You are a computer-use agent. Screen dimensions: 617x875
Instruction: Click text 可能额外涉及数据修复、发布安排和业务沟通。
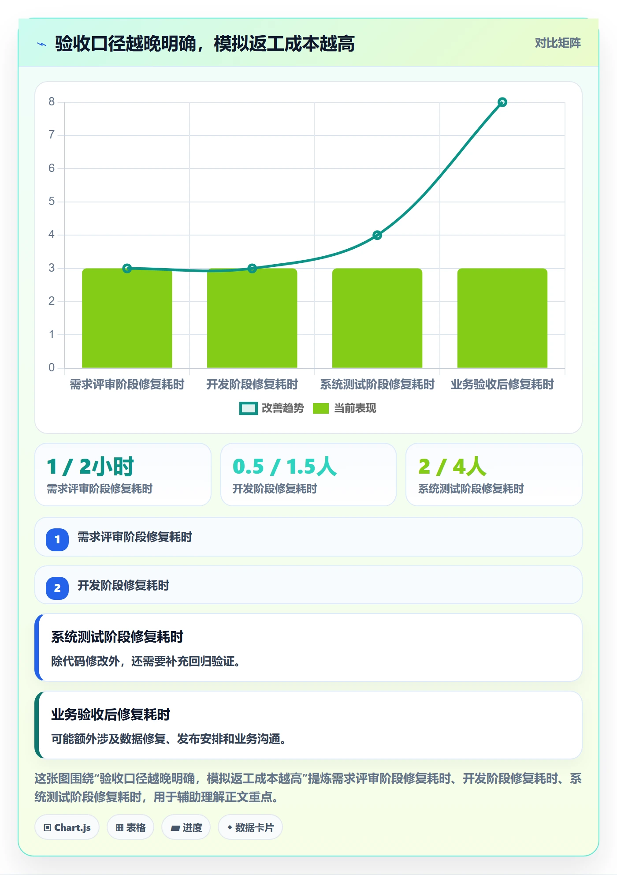168,739
